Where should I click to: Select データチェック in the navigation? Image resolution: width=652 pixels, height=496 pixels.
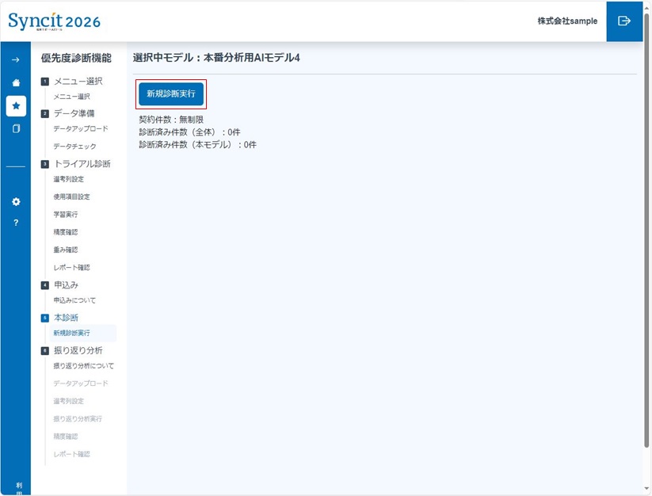74,147
